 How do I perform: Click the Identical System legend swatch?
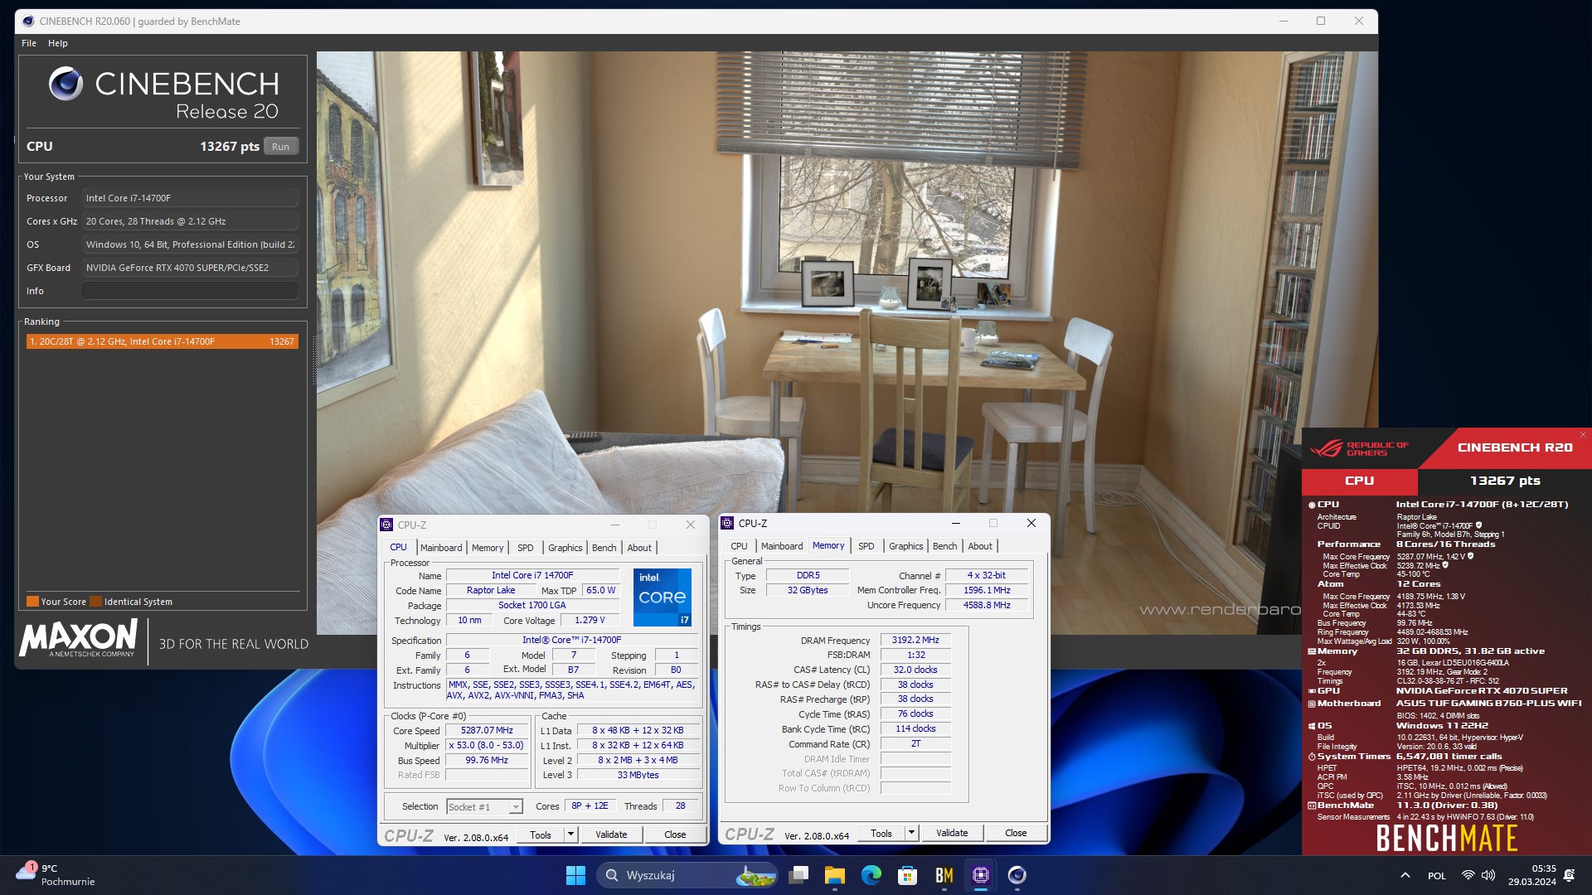[x=96, y=602]
